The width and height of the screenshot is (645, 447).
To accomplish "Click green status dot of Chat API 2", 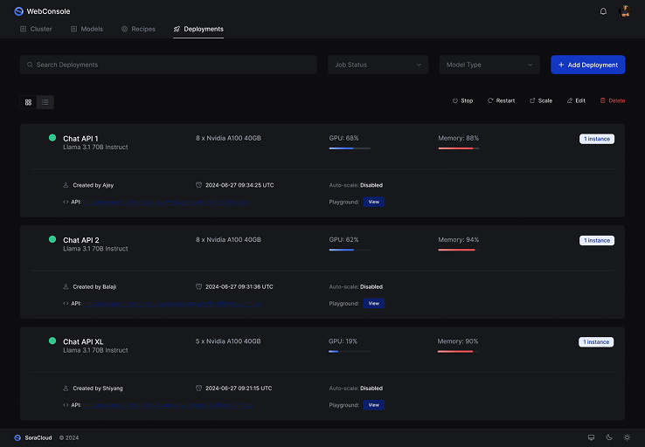I will coord(52,239).
